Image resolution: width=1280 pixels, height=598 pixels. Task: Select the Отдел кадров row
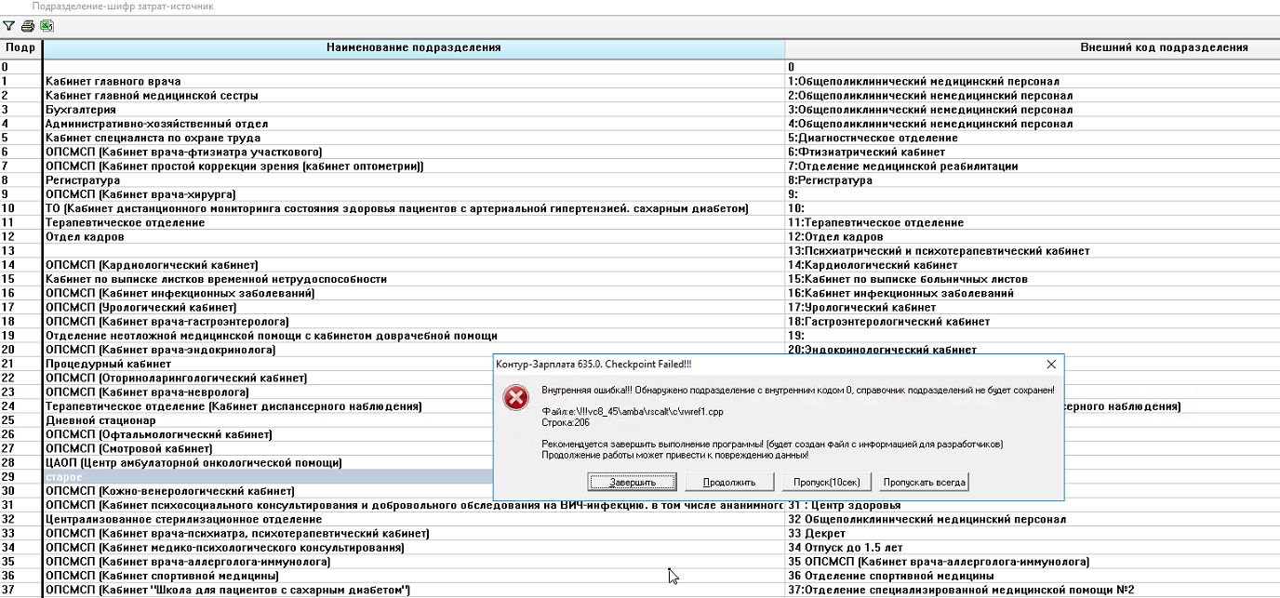[85, 237]
